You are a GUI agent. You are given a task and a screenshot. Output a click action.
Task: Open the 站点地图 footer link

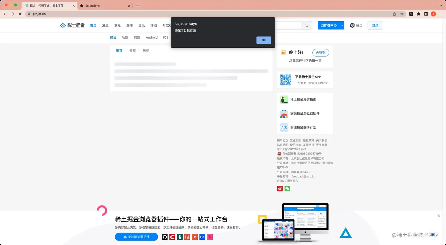tap(283, 145)
